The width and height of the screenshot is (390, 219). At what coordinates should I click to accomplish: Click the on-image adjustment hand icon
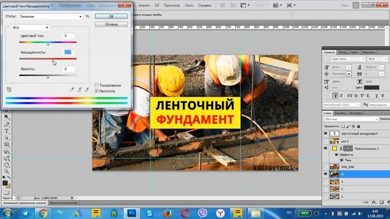tap(9, 89)
